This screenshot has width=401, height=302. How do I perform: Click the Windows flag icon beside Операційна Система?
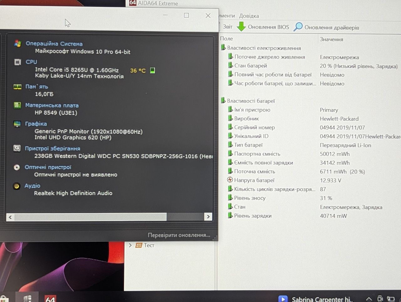coord(18,44)
